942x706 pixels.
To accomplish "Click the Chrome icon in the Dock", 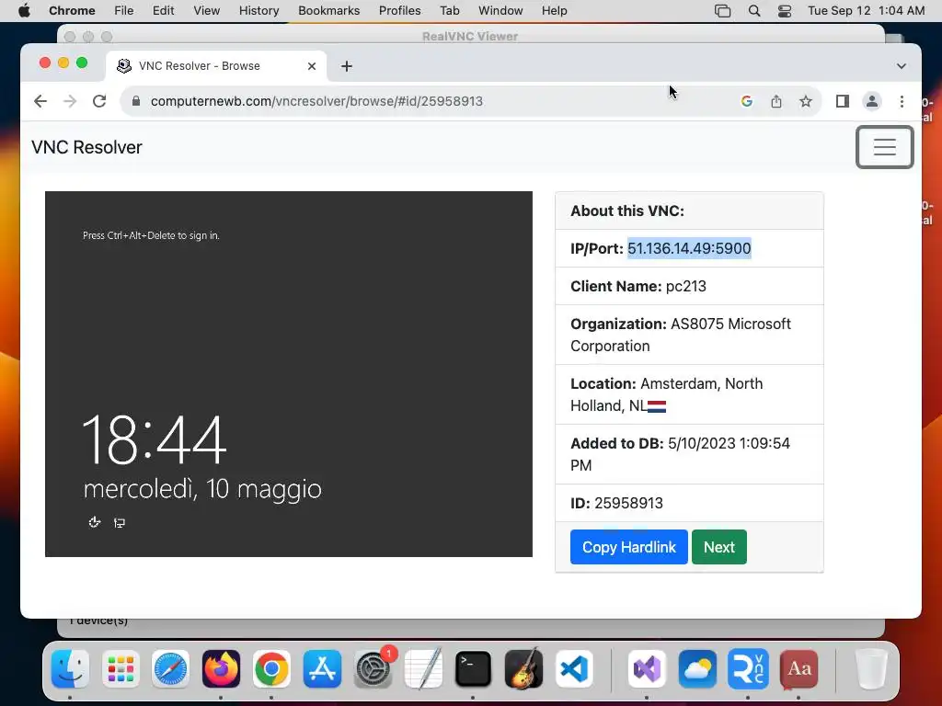I will (271, 669).
